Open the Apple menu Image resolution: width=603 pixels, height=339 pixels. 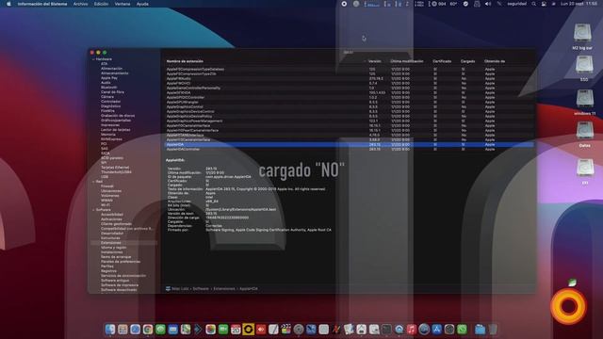pyautogui.click(x=8, y=4)
